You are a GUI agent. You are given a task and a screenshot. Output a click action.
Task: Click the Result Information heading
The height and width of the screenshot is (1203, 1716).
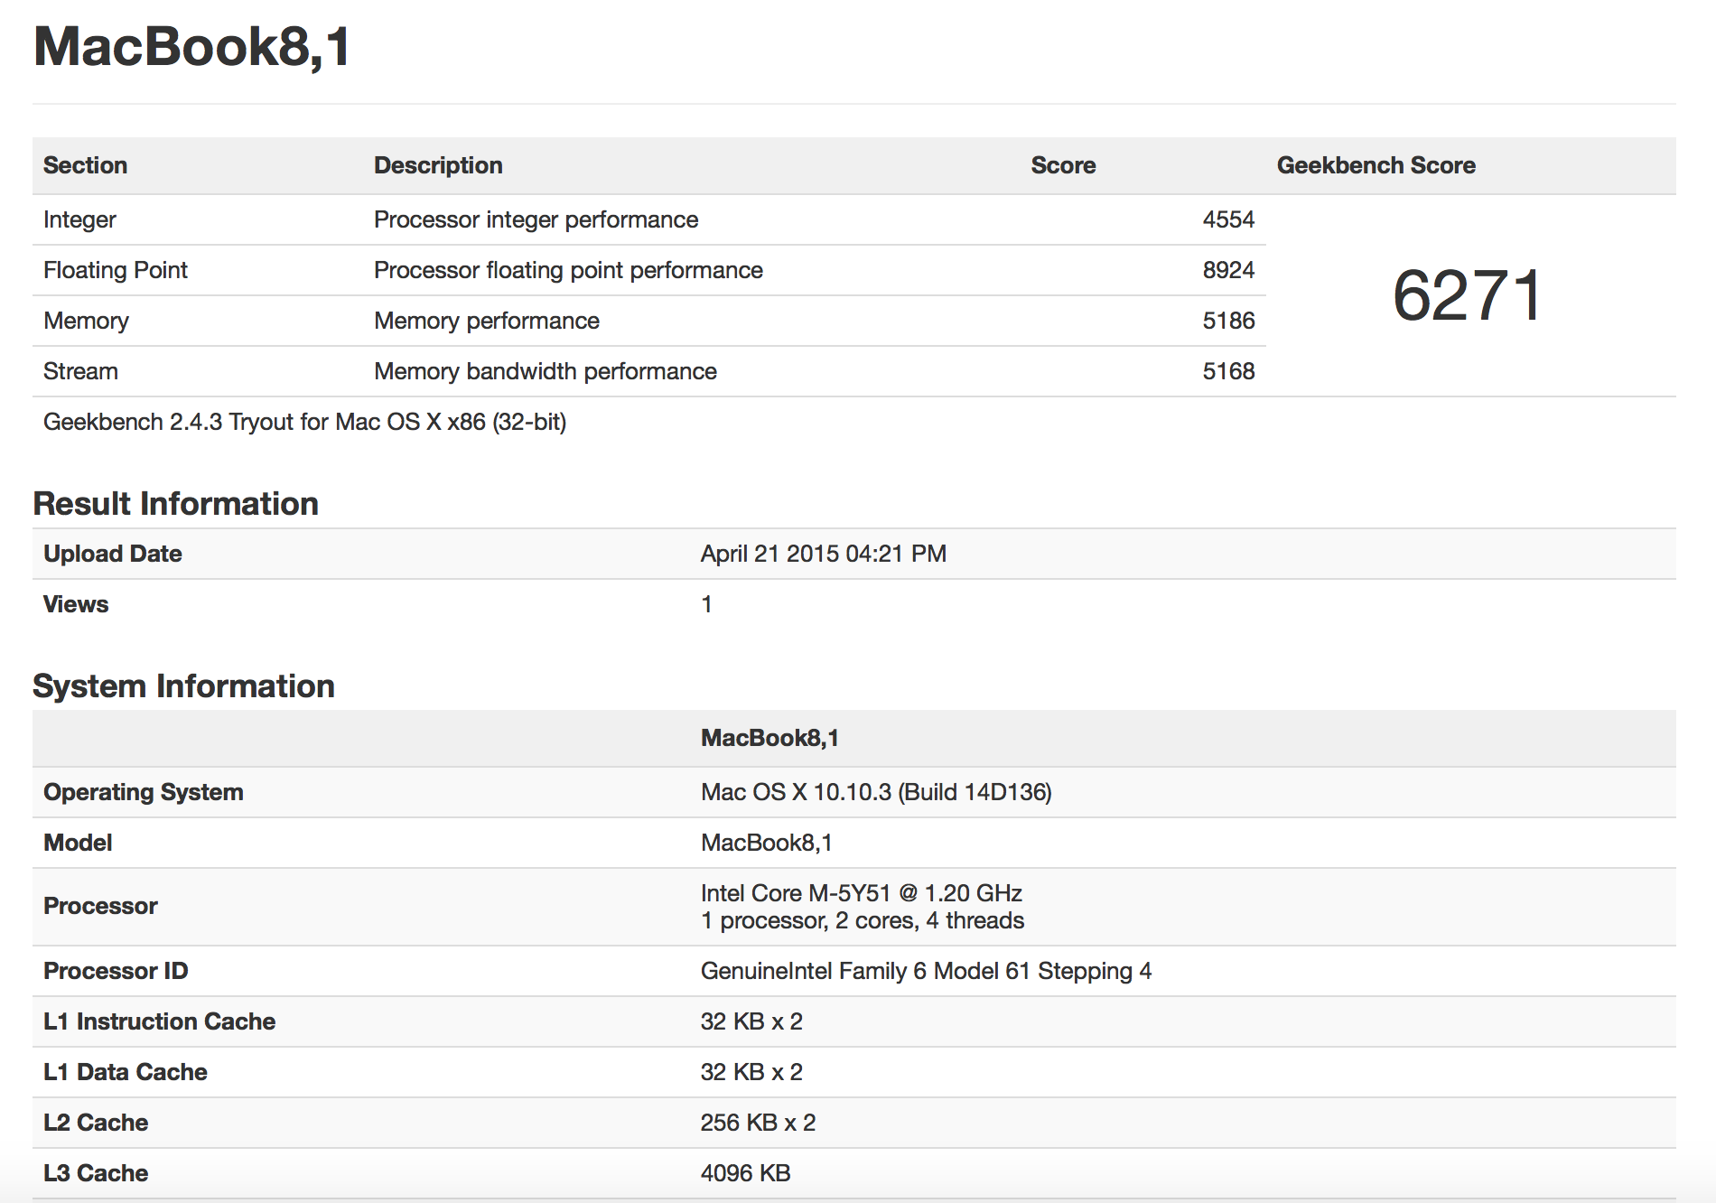click(x=175, y=503)
